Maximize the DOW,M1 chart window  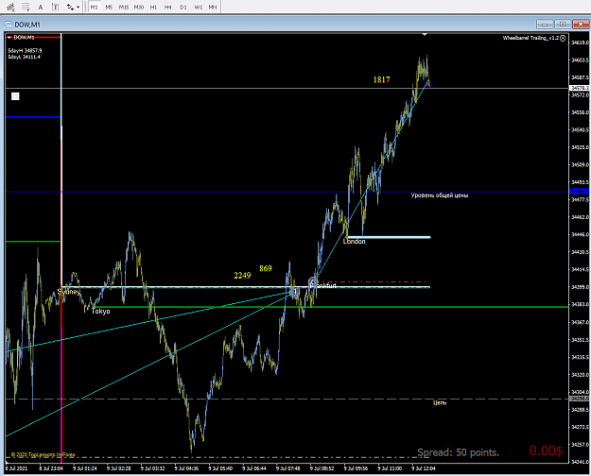click(x=563, y=25)
